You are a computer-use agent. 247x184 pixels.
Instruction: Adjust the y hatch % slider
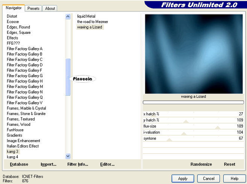pyautogui.click(x=194, y=120)
